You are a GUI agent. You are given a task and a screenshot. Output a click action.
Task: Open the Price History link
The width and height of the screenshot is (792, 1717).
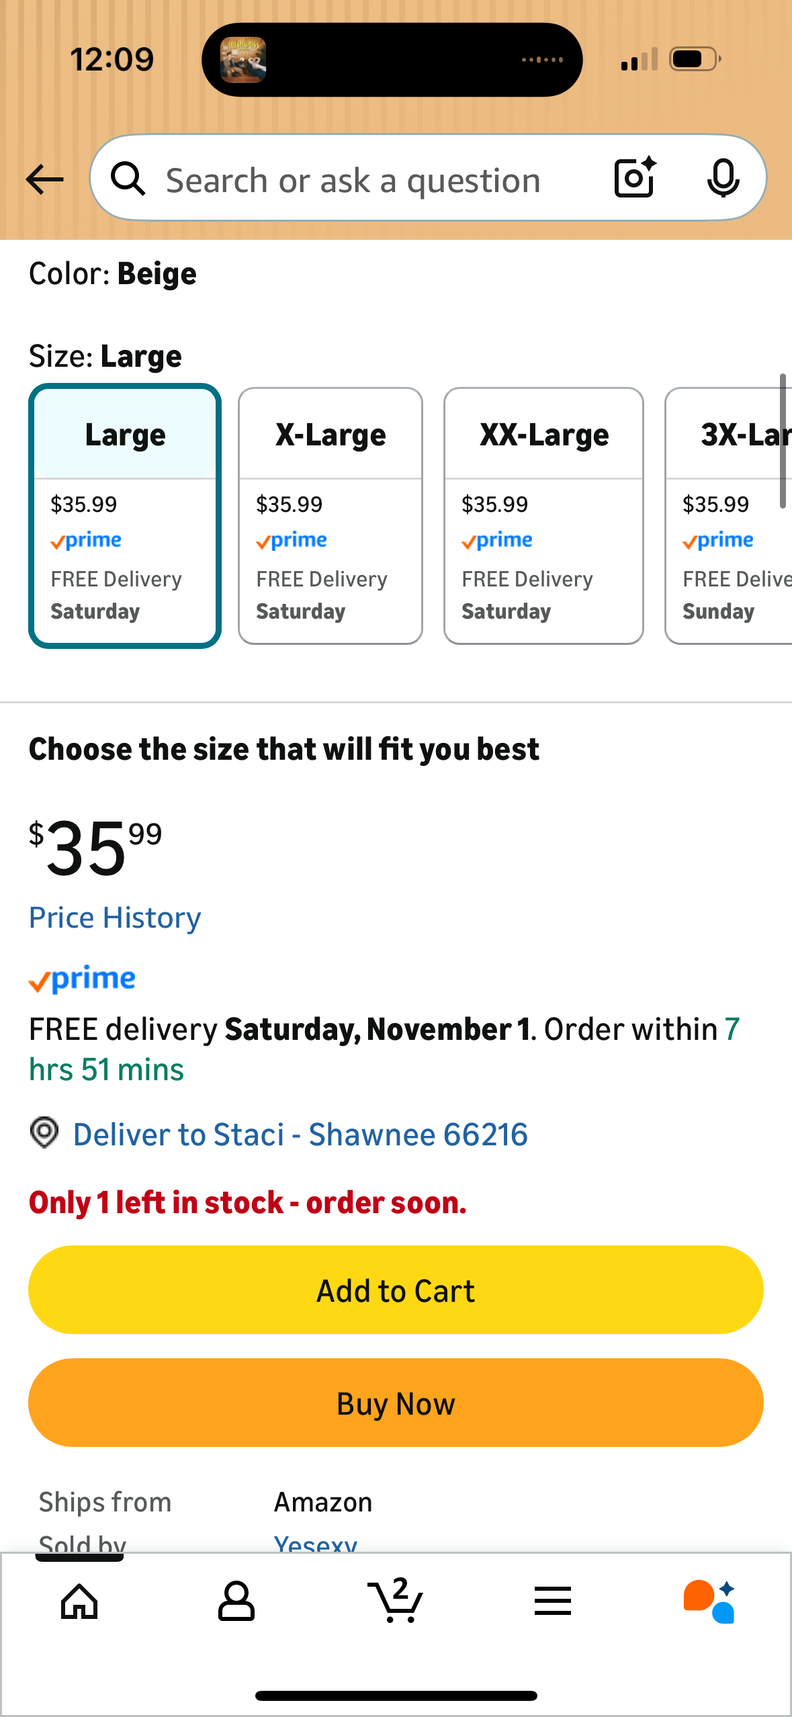click(x=115, y=918)
